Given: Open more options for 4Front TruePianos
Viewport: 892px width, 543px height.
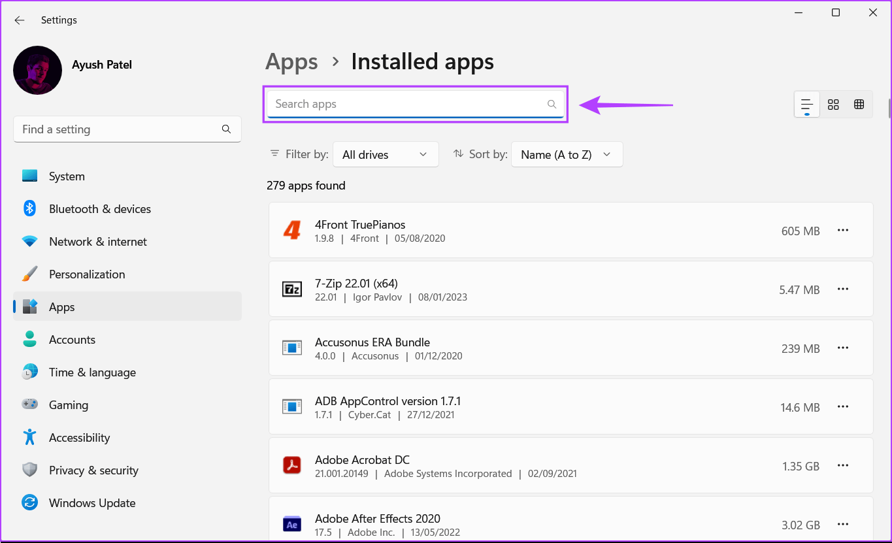Looking at the screenshot, I should [x=843, y=230].
